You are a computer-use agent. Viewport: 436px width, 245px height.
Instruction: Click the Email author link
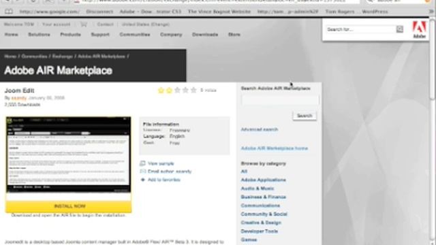(x=170, y=171)
